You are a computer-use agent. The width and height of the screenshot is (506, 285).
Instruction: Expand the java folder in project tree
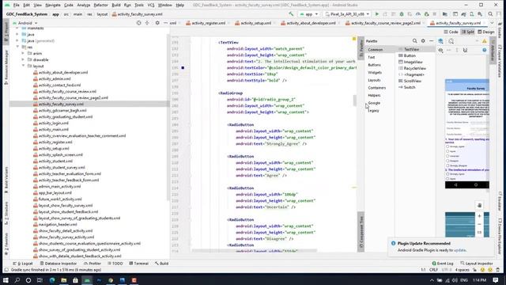17,34
